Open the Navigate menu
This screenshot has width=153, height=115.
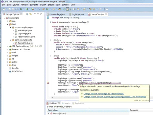point(34,5)
